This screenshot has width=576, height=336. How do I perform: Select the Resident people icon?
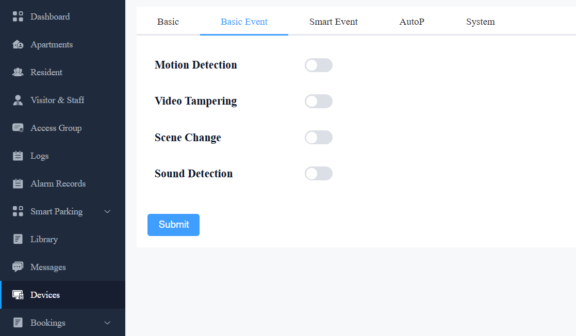(18, 72)
